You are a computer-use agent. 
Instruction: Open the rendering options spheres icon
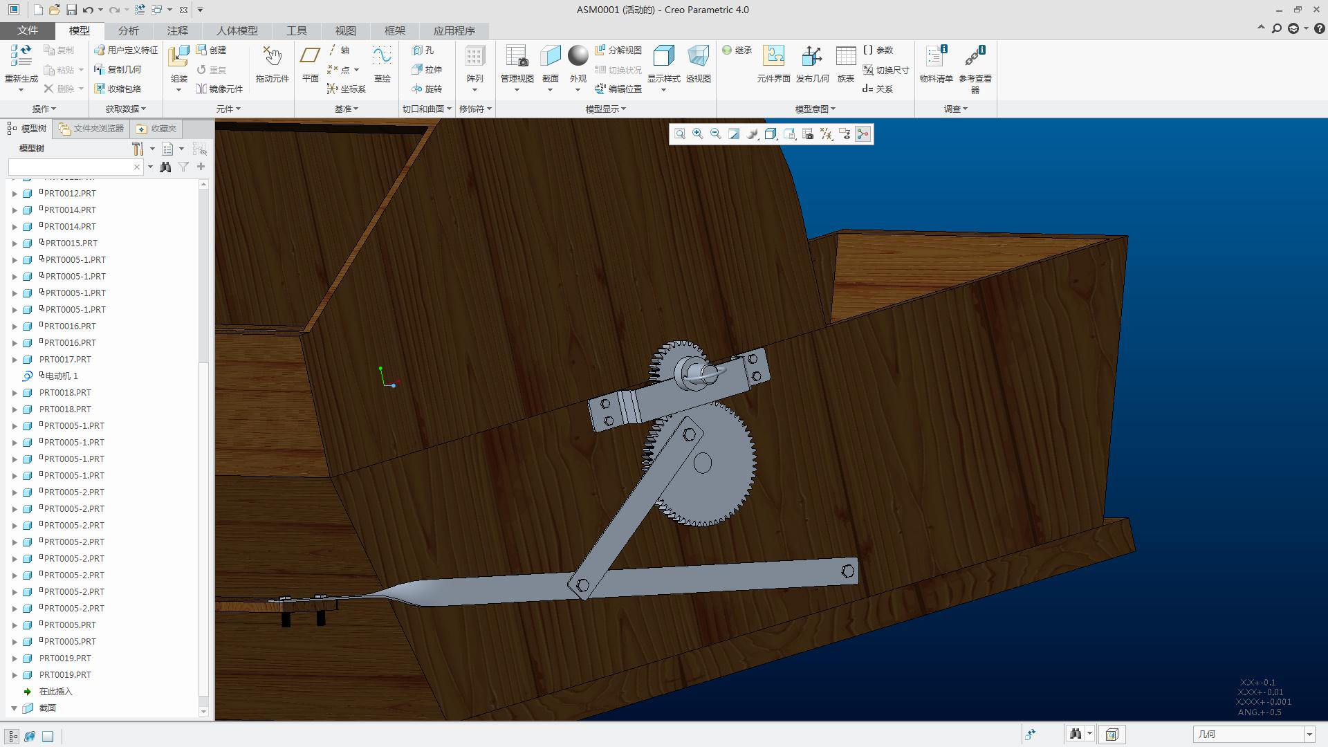753,134
